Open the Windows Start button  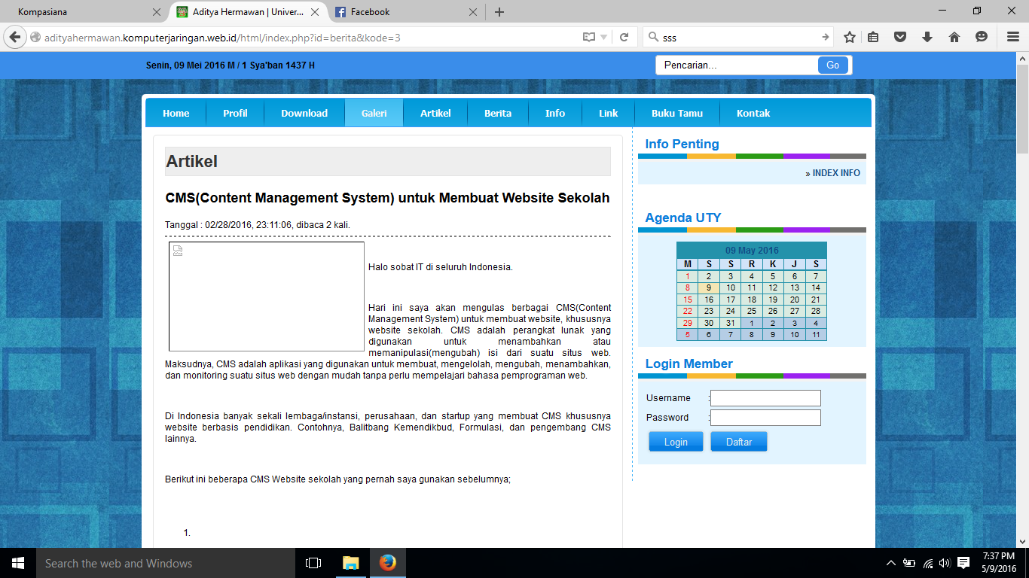pyautogui.click(x=18, y=563)
